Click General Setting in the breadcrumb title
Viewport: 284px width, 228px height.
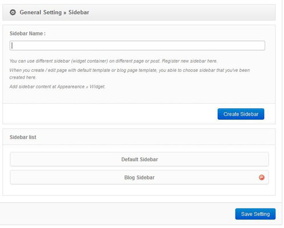(x=40, y=13)
